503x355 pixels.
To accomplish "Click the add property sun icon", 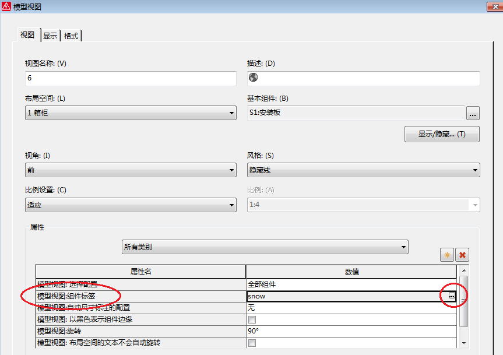I will pos(446,255).
